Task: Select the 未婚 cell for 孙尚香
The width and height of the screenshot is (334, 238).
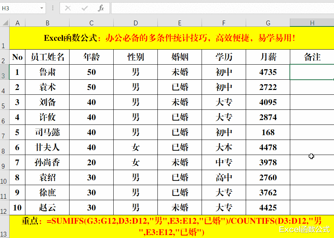Action: pos(180,162)
